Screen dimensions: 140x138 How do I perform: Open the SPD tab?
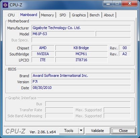63,15
